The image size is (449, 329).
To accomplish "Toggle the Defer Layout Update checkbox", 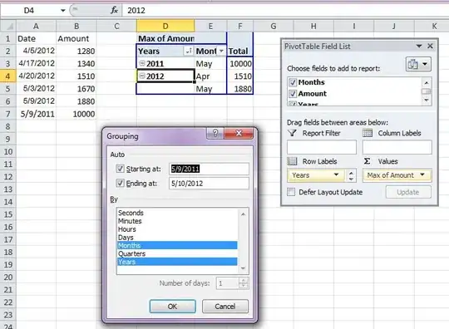I will click(x=291, y=192).
